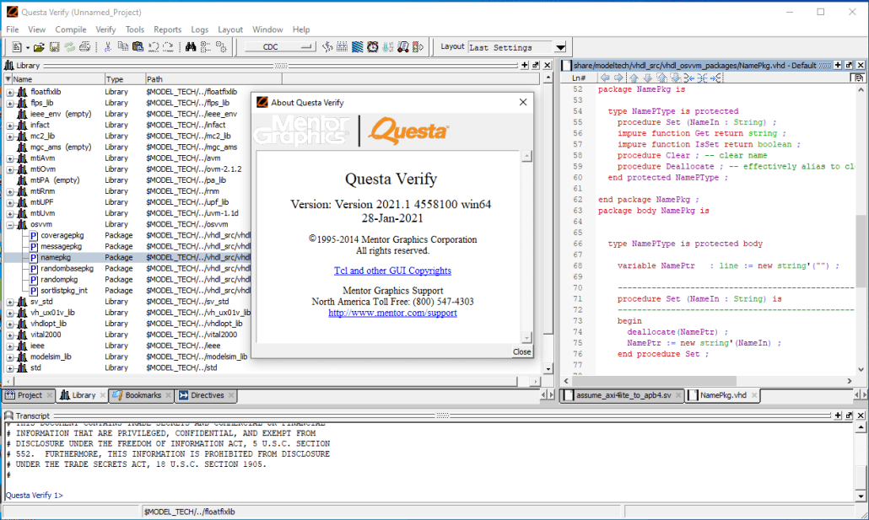Screen dimensions: 869x520
Task: Click the Save icon on the main toolbar
Action: (x=53, y=47)
